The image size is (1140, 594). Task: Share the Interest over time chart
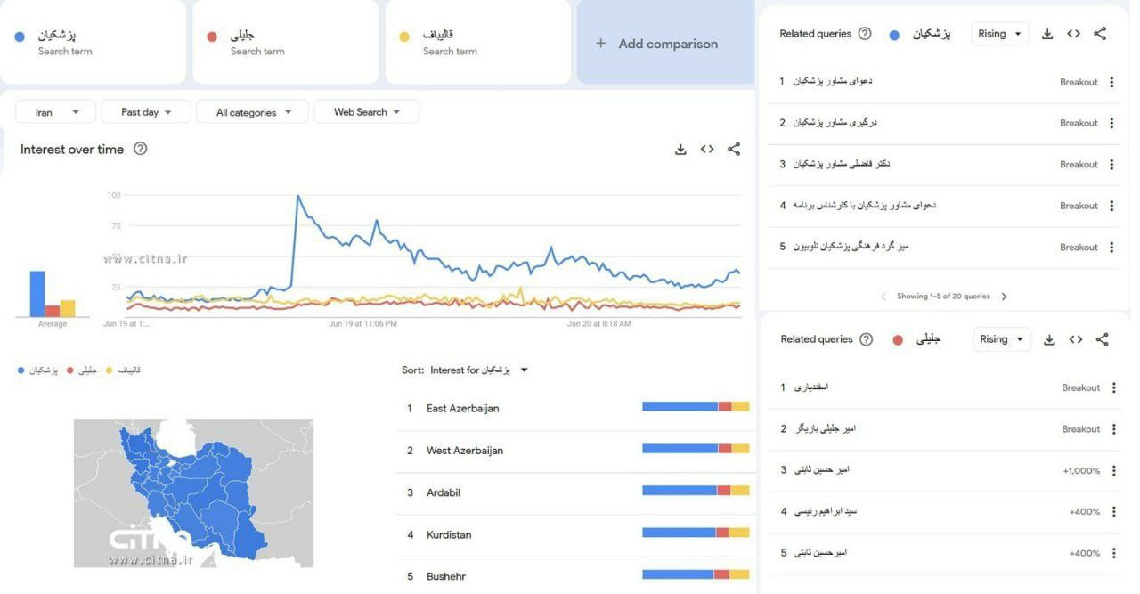click(734, 149)
